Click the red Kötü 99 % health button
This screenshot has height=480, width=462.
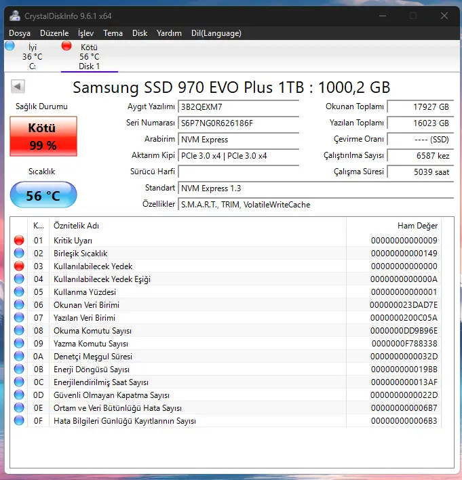[x=43, y=136]
